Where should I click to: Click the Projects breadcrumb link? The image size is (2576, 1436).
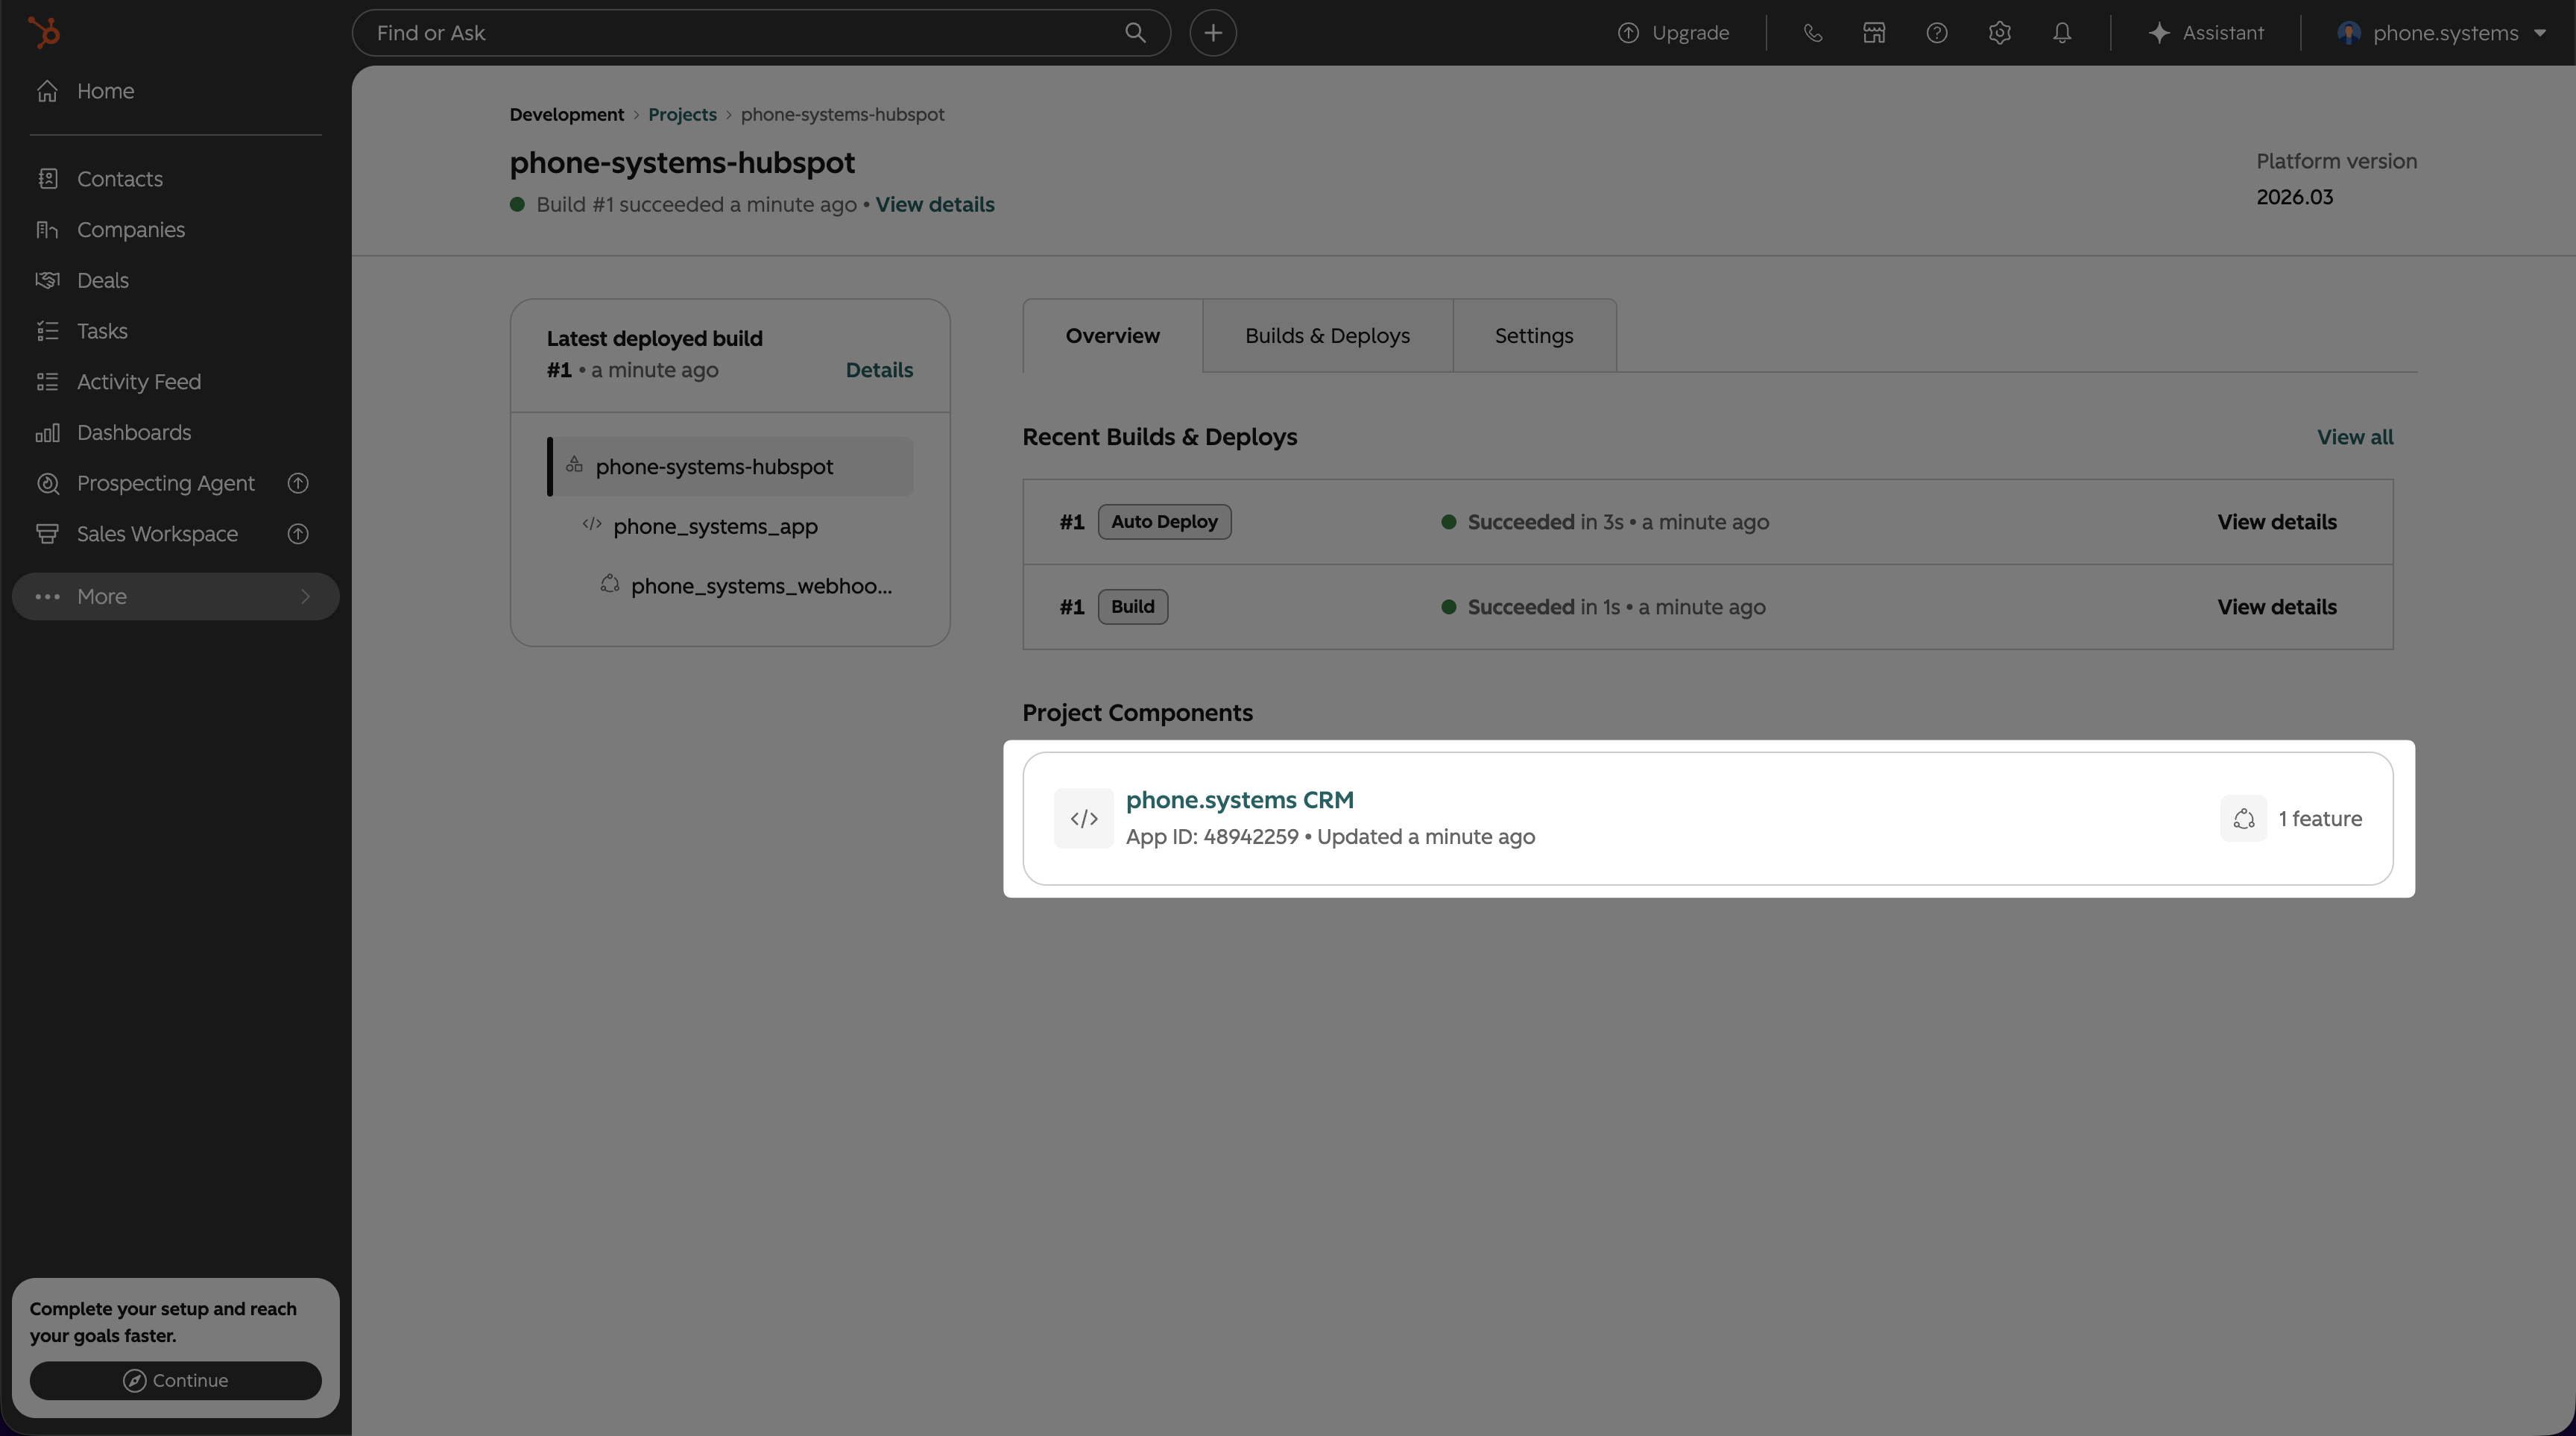tap(682, 114)
